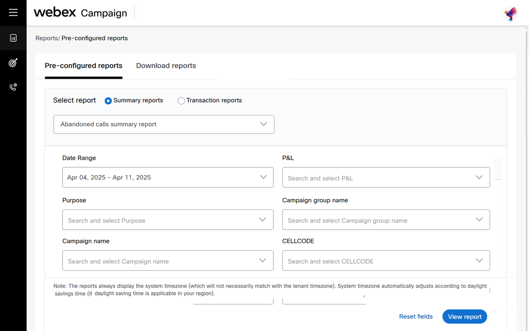Click the Reports breadcrumb link
This screenshot has height=331, width=529.
pos(47,38)
